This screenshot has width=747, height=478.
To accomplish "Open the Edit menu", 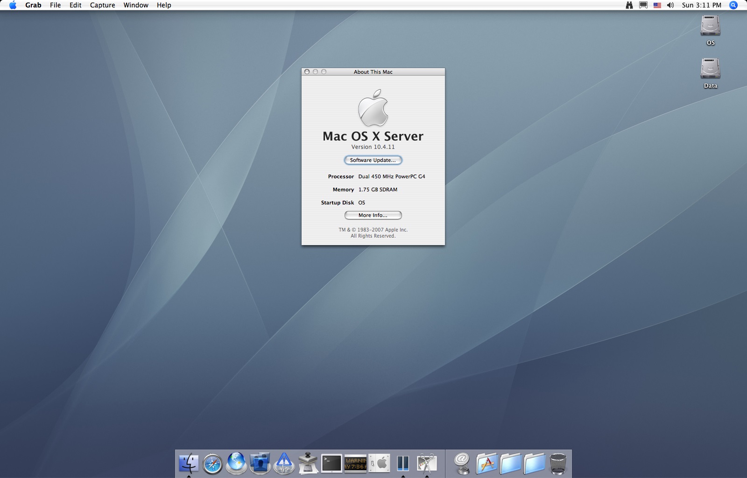I will pos(76,5).
